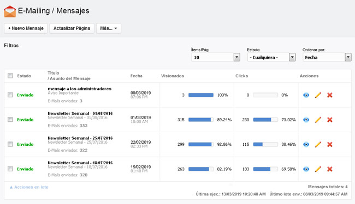The image size is (355, 204).
Task: Click the 'Clicks' column header
Action: (241, 76)
